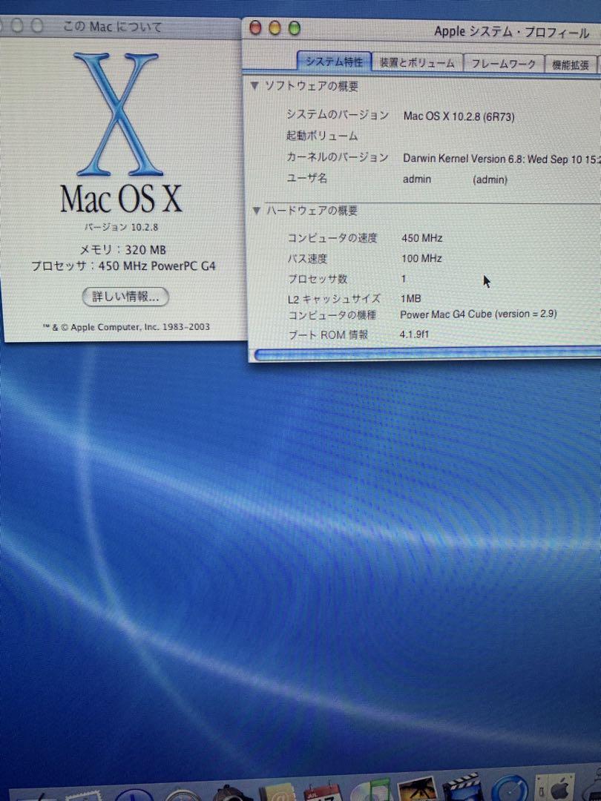Viewport: 601px width, 801px height.
Task: Click the ユーザ名 label
Action: [x=306, y=178]
